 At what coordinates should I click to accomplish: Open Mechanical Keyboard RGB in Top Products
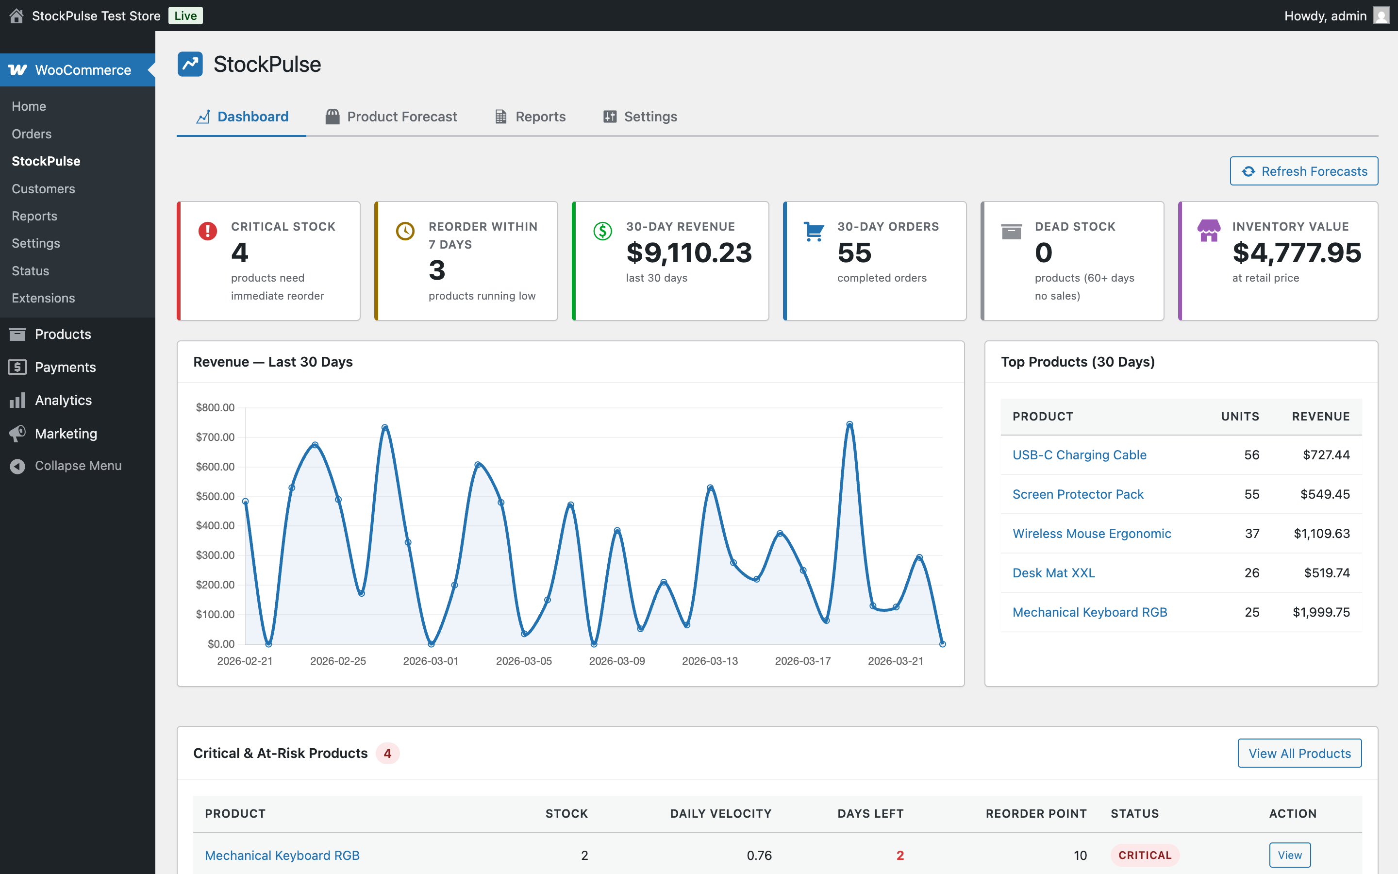coord(1090,612)
